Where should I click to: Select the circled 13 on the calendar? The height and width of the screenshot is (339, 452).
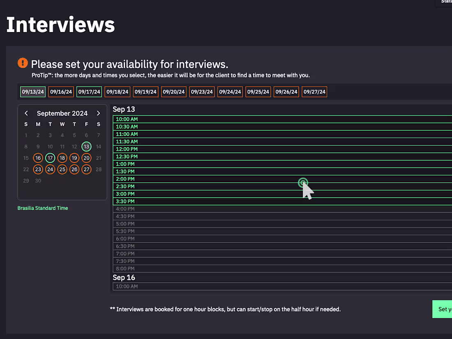[x=86, y=146]
